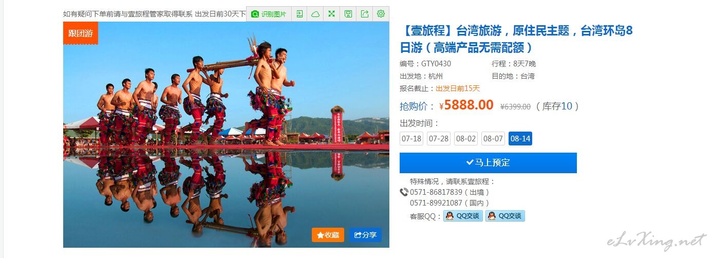
Task: Click the 分享 share button on photo
Action: (x=365, y=235)
